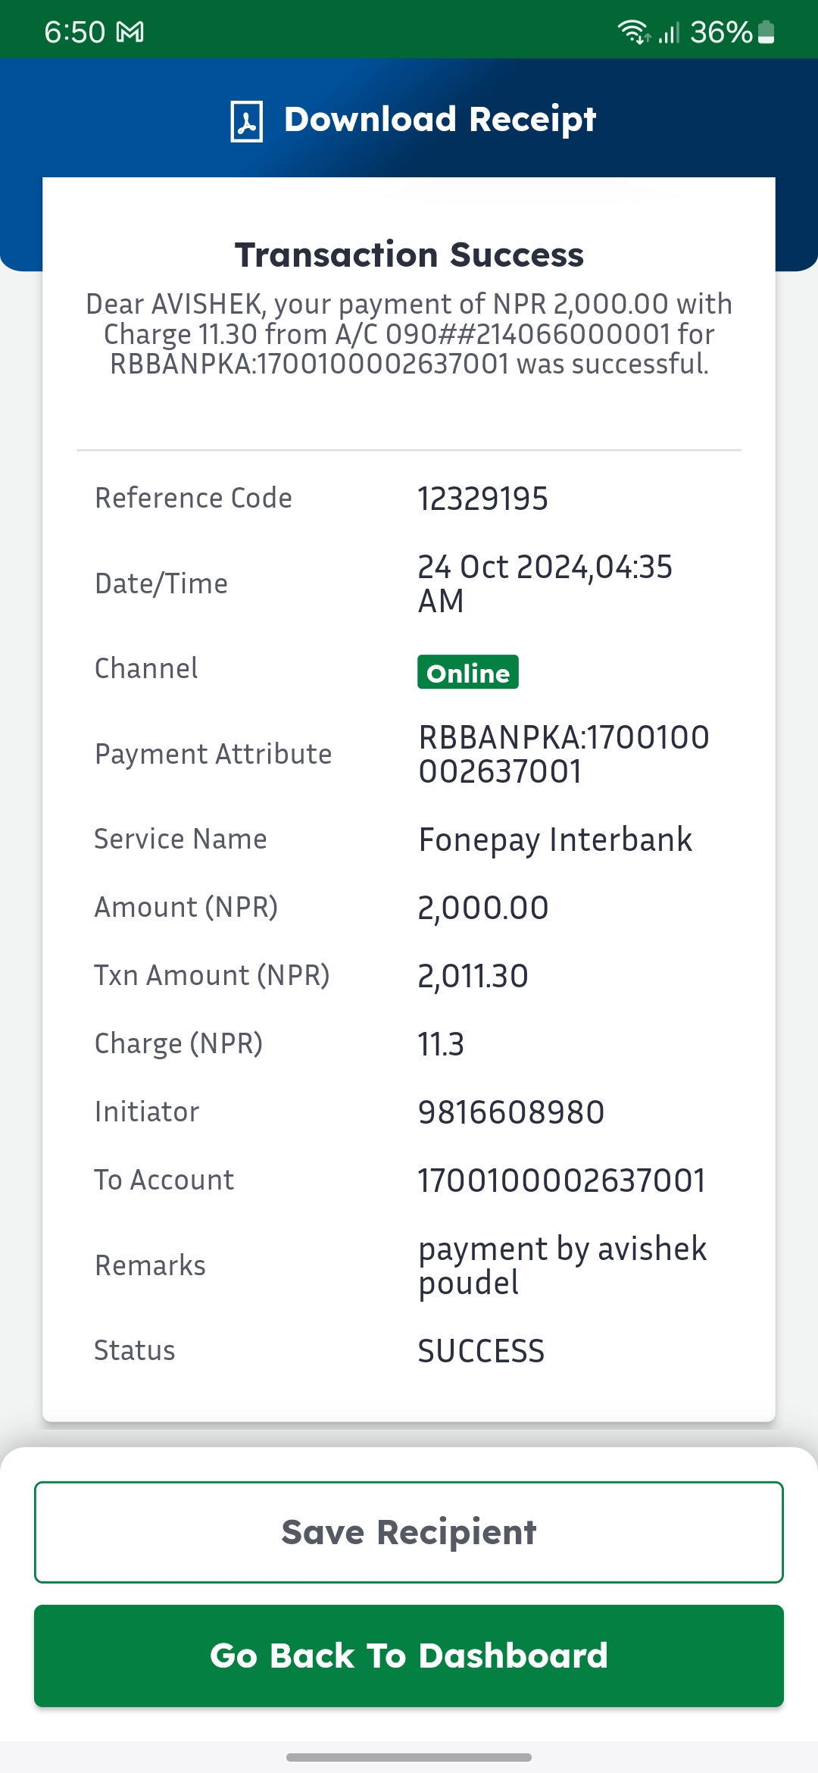Tap the PDF download receipt icon
The image size is (818, 1773).
[x=246, y=121]
